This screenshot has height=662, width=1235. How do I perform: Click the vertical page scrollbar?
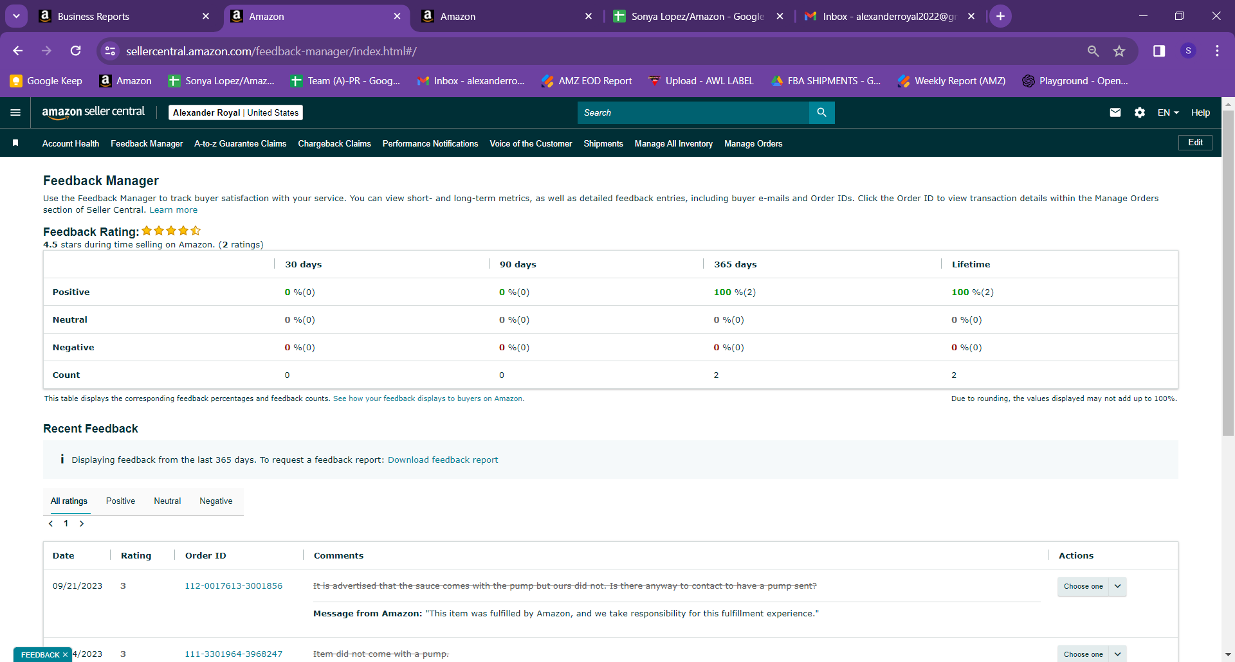pos(1228,273)
